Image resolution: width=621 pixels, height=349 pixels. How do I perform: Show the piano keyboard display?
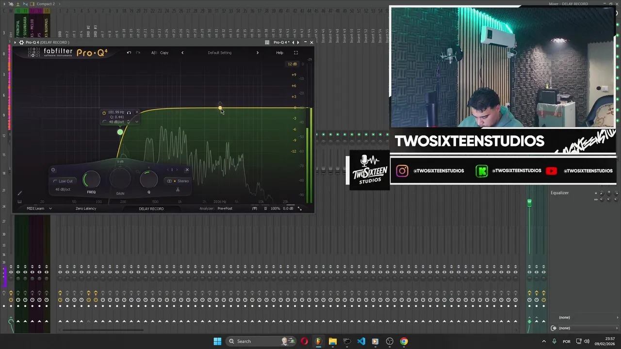(20, 202)
